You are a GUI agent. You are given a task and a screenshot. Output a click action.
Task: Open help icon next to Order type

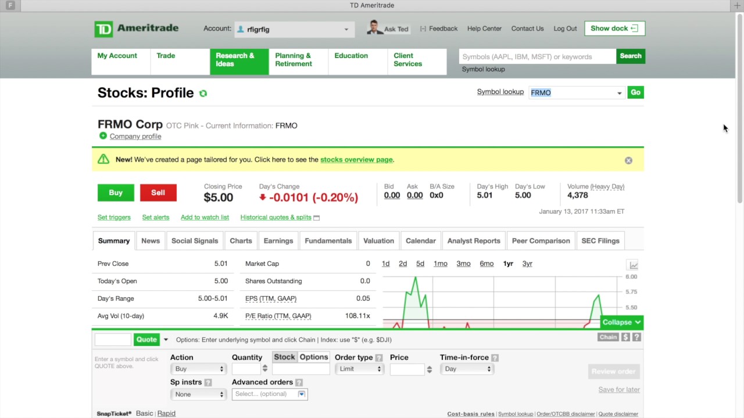[x=379, y=358]
